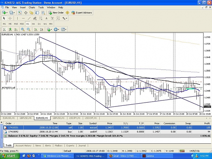The height and width of the screenshot is (159, 212).
Task: Open Garena from the taskbar
Action: [157, 156]
